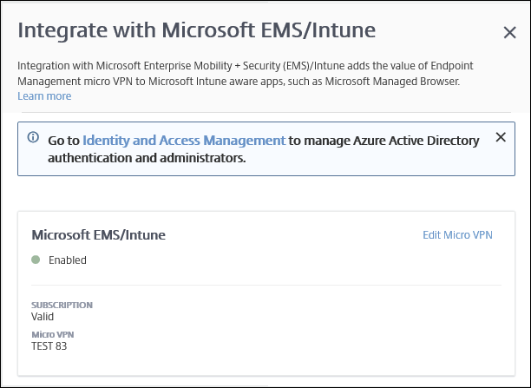Click the divider line inside the card
The width and height of the screenshot is (531, 388).
265,285
